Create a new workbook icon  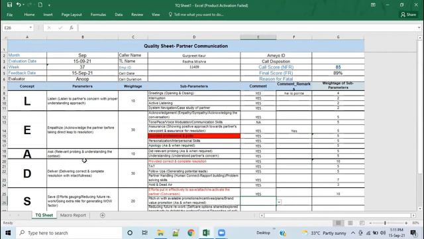(40, 5)
